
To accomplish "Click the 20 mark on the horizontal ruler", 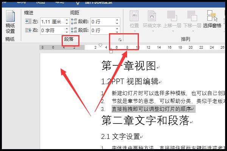I will [x=191, y=48].
